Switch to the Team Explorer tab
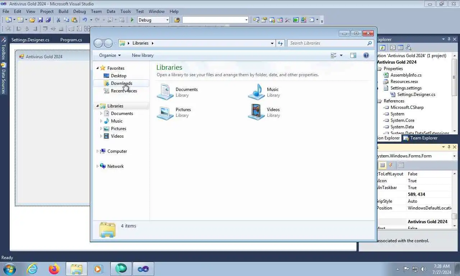460x276 pixels. pyautogui.click(x=420, y=138)
